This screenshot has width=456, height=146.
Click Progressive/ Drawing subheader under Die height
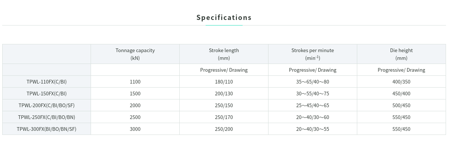click(402, 70)
